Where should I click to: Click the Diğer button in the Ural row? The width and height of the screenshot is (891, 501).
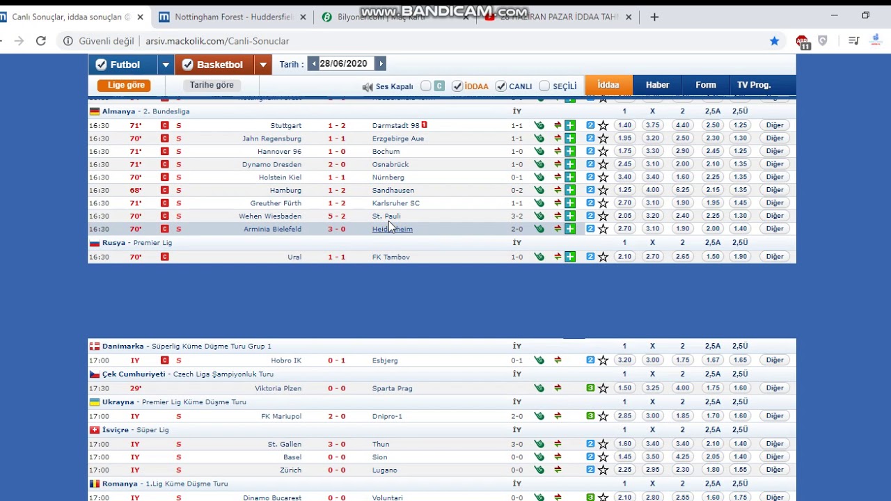point(775,257)
